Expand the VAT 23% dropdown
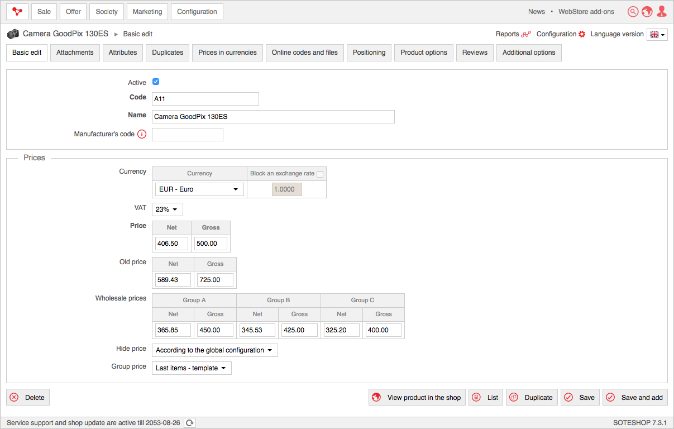 click(x=168, y=209)
